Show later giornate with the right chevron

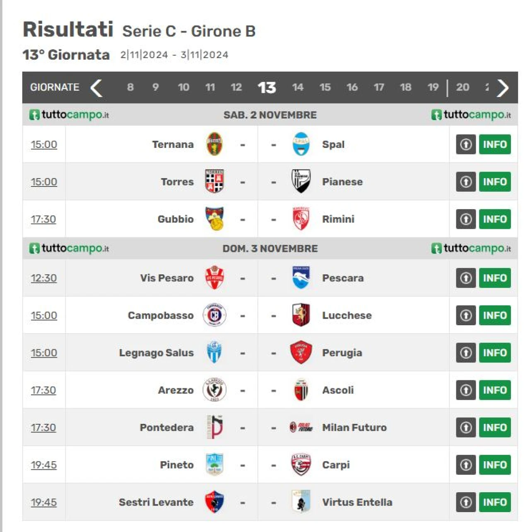click(x=503, y=87)
